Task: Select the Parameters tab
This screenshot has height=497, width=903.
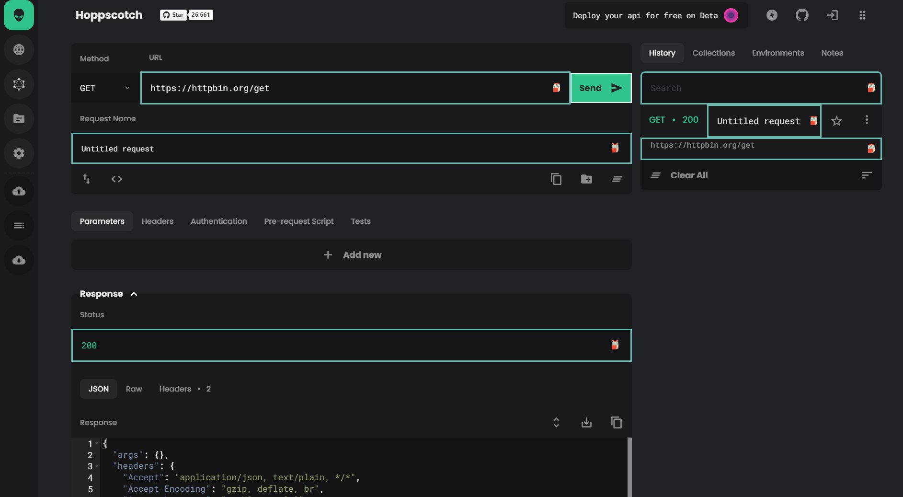Action: pyautogui.click(x=102, y=221)
